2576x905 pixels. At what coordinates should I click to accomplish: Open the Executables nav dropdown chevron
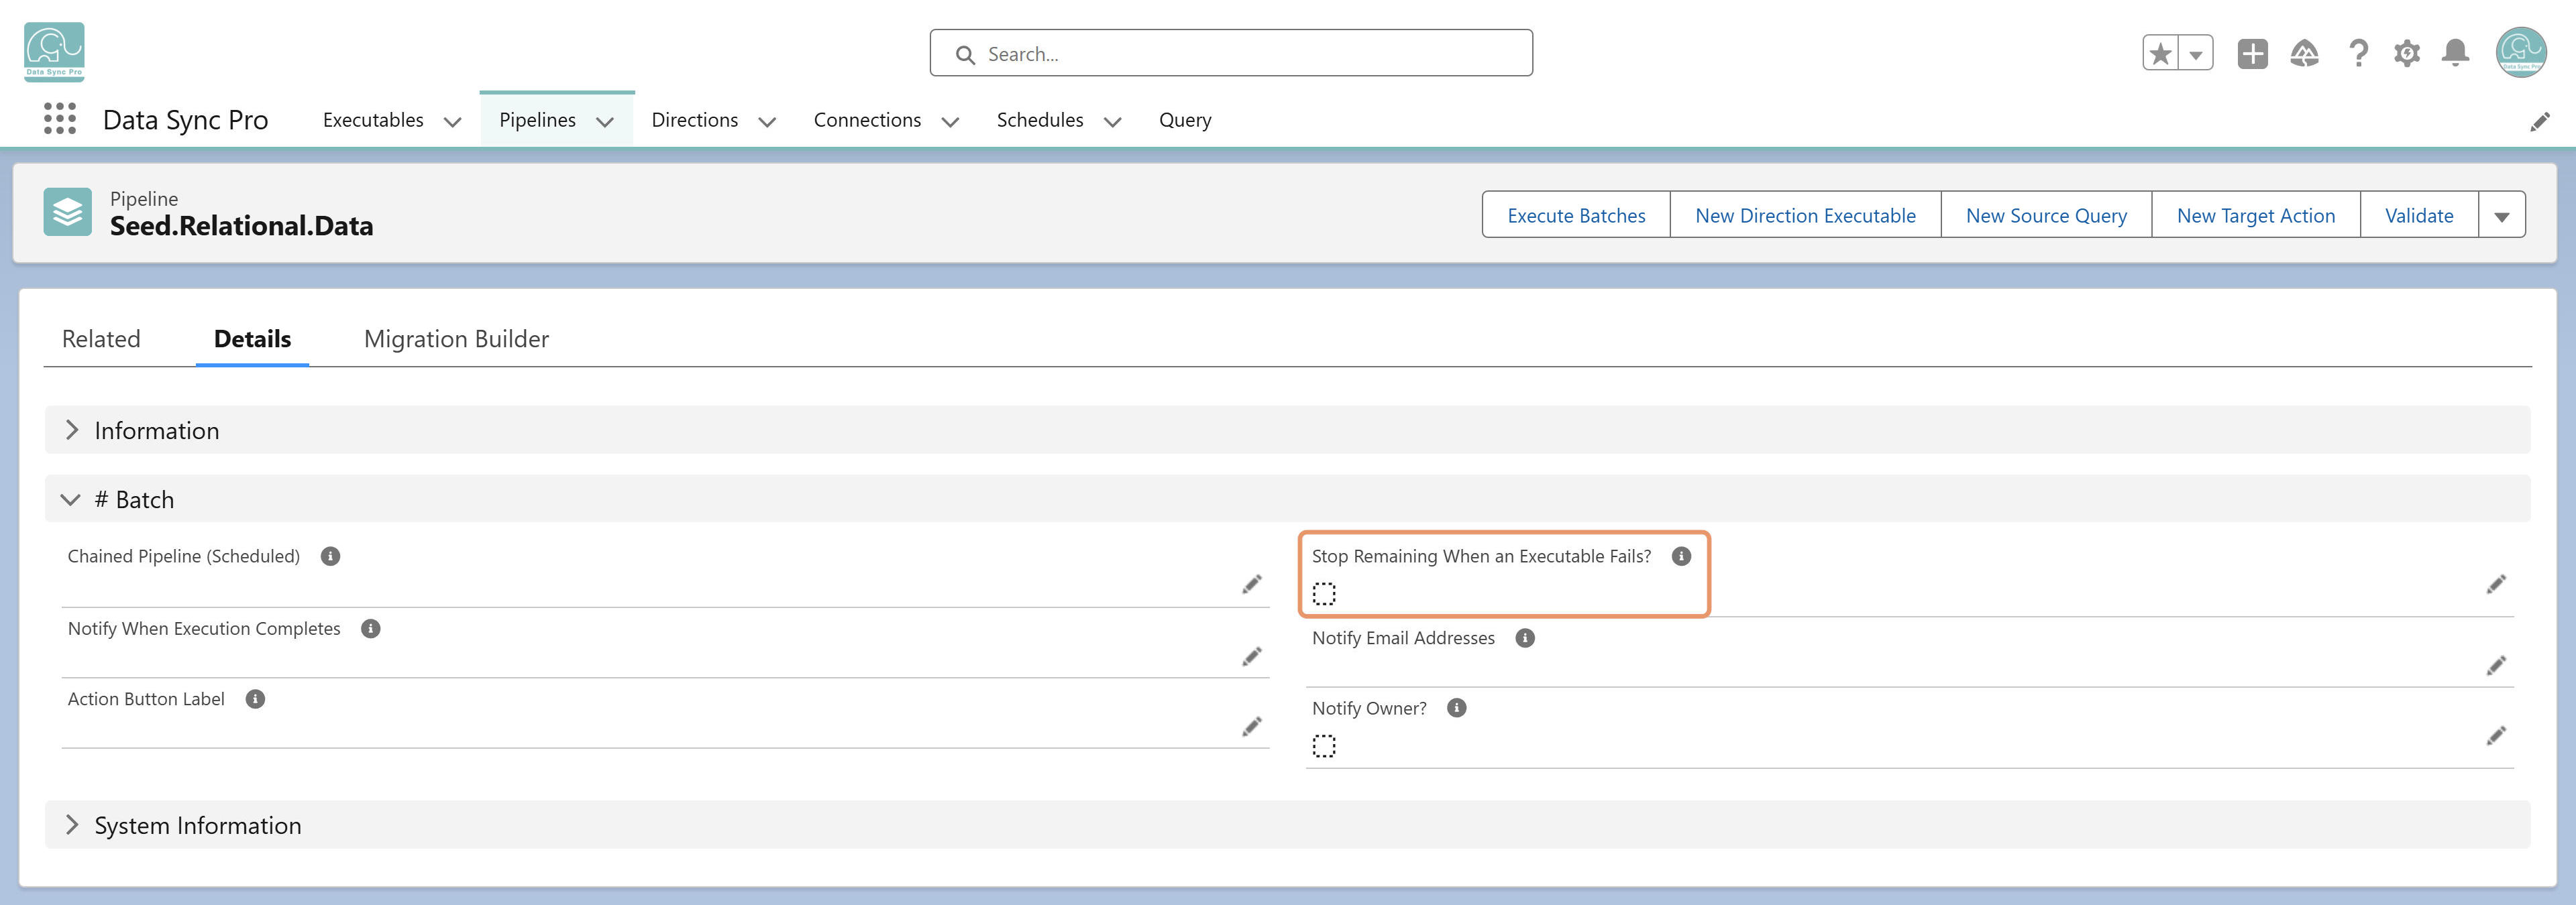[x=452, y=121]
